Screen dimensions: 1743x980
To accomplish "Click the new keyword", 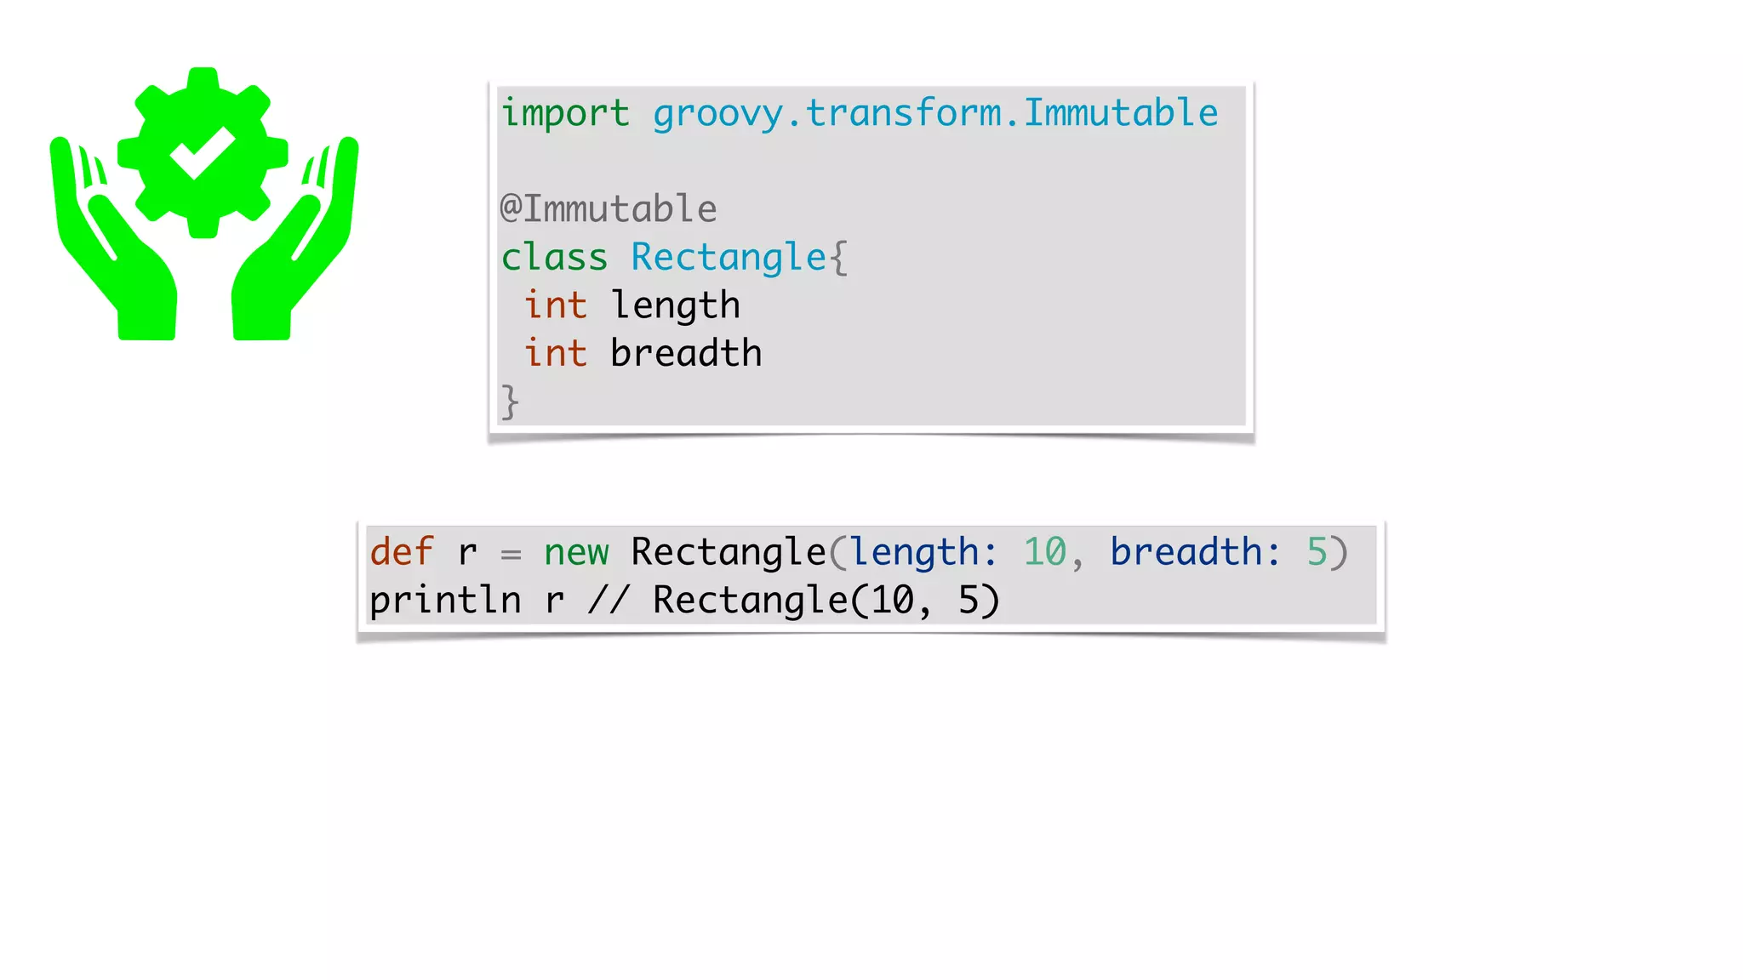I will click(576, 552).
